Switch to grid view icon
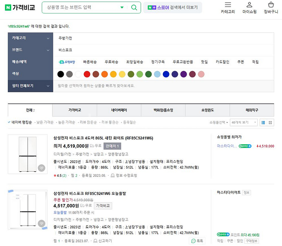 (x=270, y=123)
